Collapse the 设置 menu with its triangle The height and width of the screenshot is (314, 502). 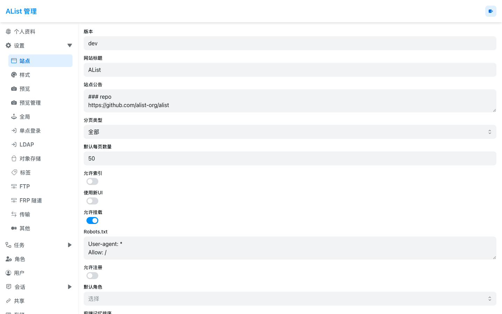click(x=70, y=45)
